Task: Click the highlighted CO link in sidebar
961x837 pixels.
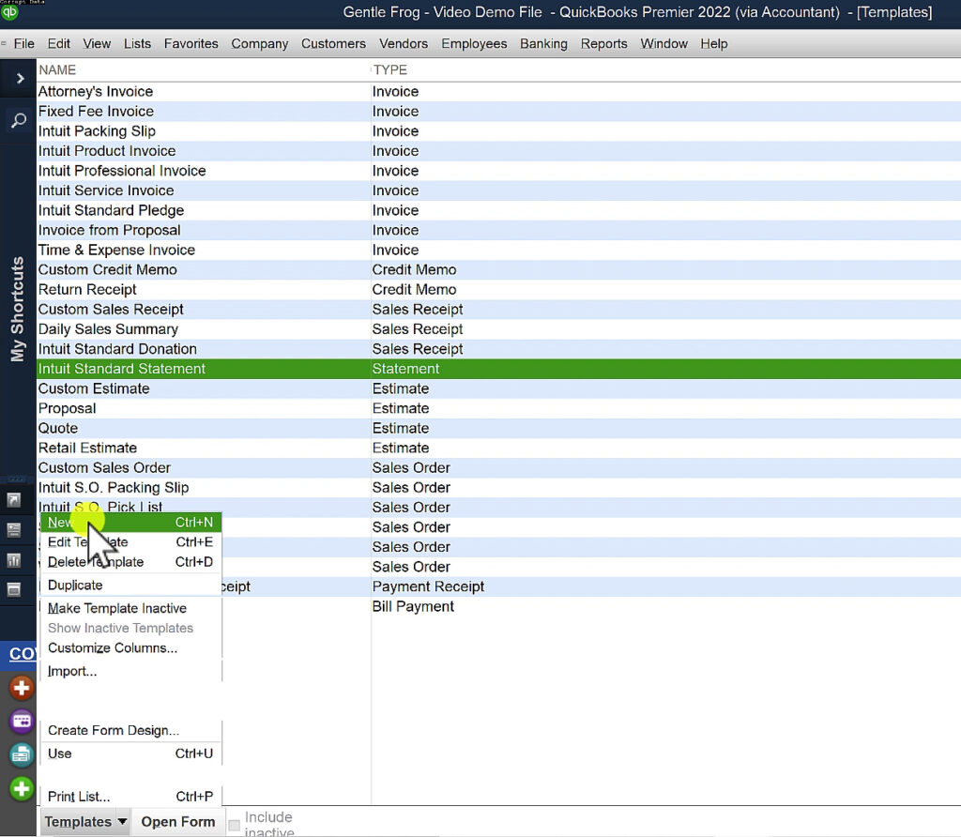Action: click(x=20, y=653)
